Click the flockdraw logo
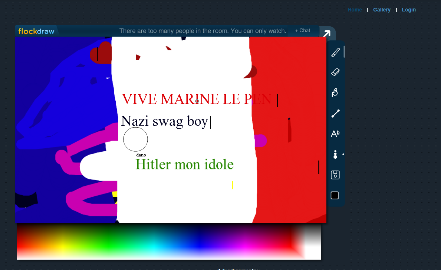This screenshot has height=270, width=441. coord(36,31)
